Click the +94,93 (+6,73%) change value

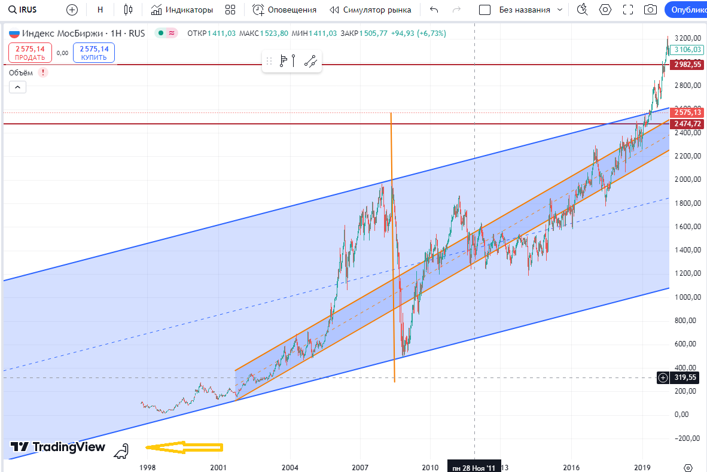(419, 34)
